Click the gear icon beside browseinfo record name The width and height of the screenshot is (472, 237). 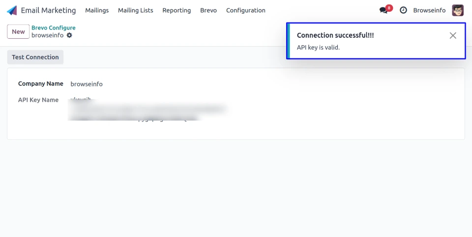(69, 35)
